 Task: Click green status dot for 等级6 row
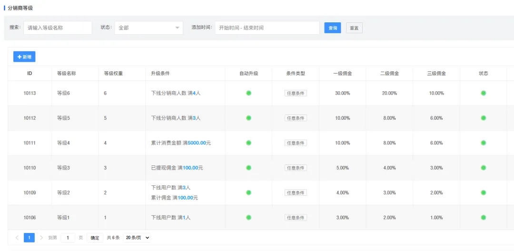[483, 93]
